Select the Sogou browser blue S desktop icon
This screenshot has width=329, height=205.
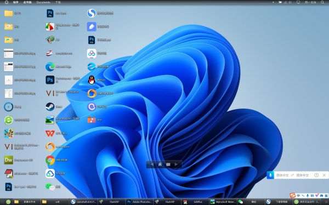coord(92,13)
